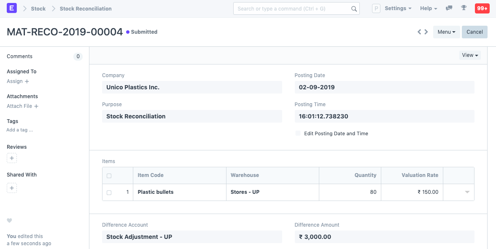Navigate to Stock breadcrumb link
The image size is (496, 249).
coord(38,8)
